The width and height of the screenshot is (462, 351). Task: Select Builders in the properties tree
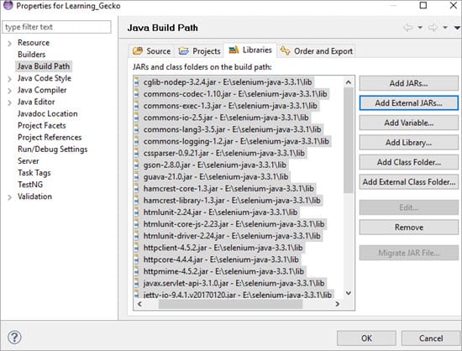point(32,55)
